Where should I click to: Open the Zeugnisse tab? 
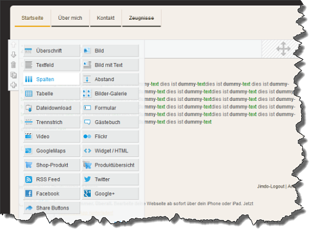point(142,18)
